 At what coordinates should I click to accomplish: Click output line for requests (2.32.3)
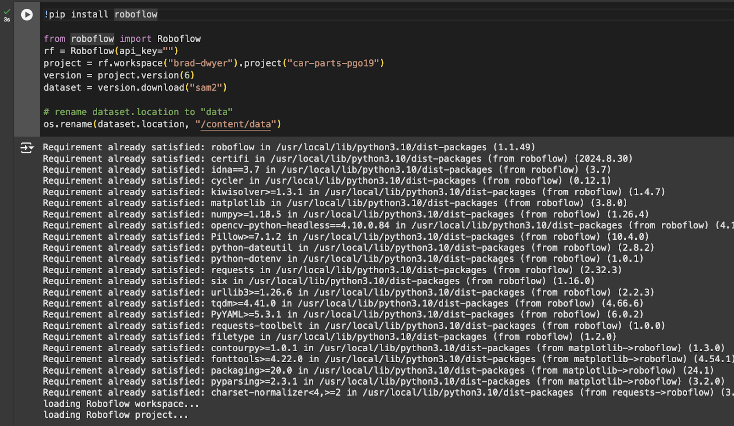333,270
